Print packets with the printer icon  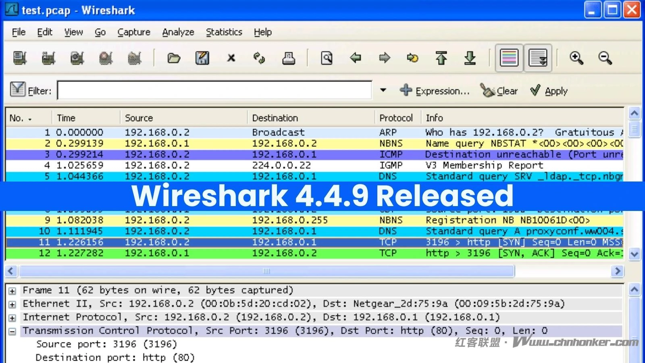pyautogui.click(x=288, y=58)
